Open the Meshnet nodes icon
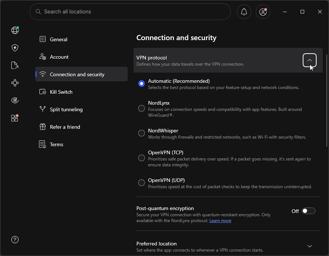329x256 pixels. point(15,83)
